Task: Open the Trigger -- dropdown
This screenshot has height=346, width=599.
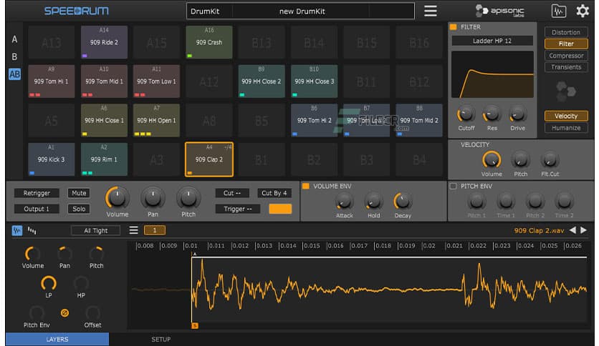Action: 237,209
